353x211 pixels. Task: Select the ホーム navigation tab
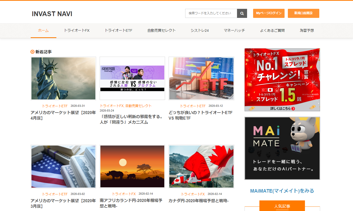pos(43,30)
